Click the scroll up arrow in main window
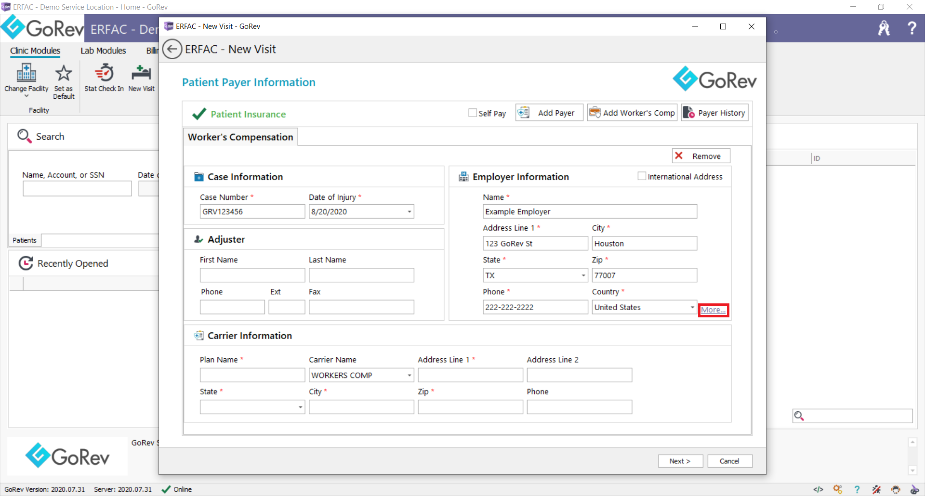 [x=912, y=442]
